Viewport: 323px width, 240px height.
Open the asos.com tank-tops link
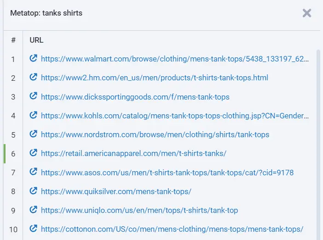pos(167,173)
